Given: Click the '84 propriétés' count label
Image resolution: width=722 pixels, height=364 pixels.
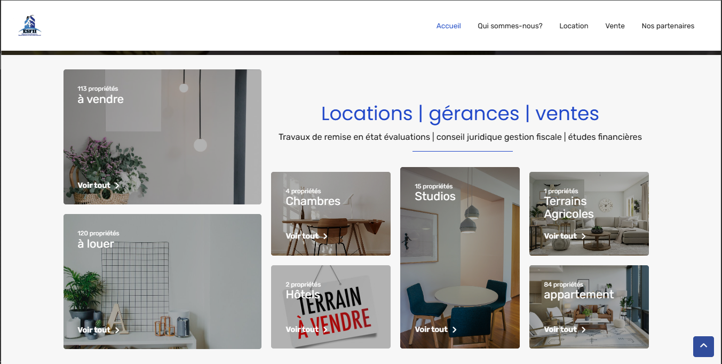Looking at the screenshot, I should coord(564,284).
